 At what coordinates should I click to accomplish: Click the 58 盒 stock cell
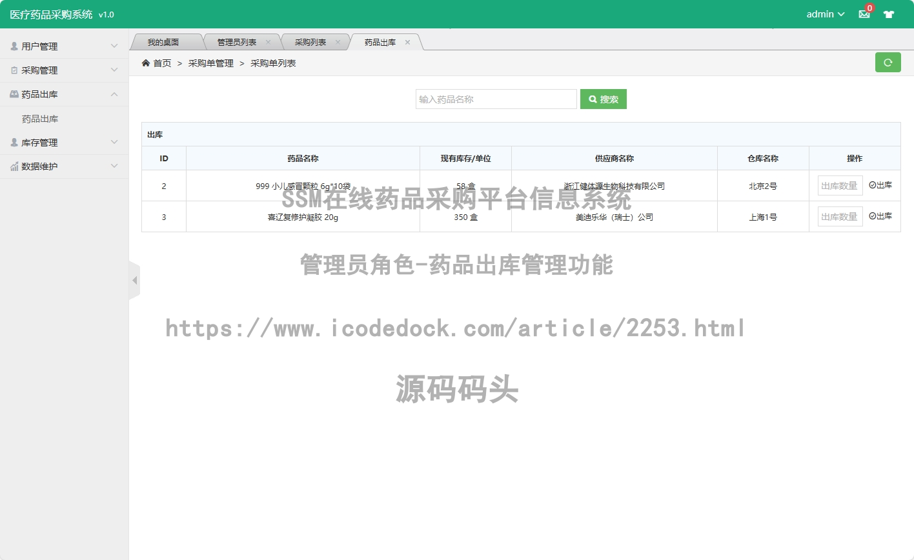click(x=465, y=186)
